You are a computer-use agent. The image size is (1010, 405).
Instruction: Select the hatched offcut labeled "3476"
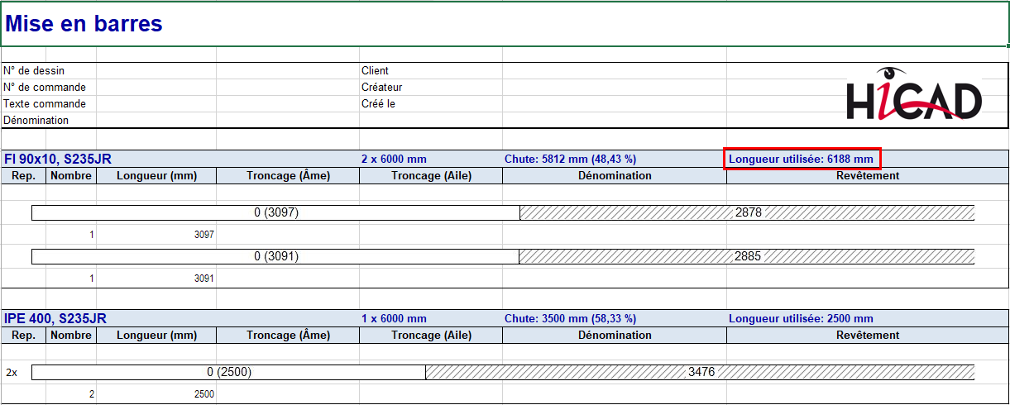[x=701, y=372]
